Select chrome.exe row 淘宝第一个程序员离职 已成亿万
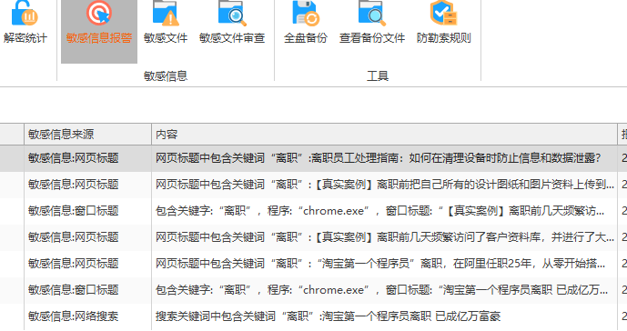 click(x=313, y=290)
